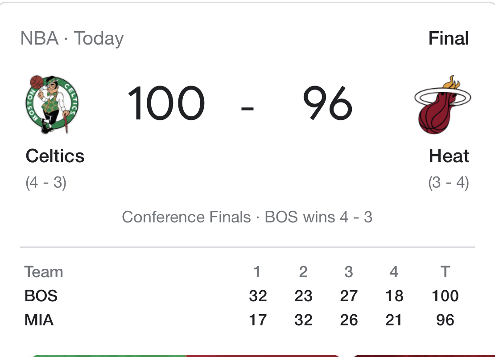
Task: Click the Heat final score 96
Action: 327,103
